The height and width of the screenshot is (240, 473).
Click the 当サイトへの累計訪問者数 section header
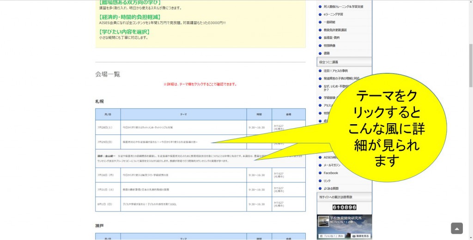point(344,197)
